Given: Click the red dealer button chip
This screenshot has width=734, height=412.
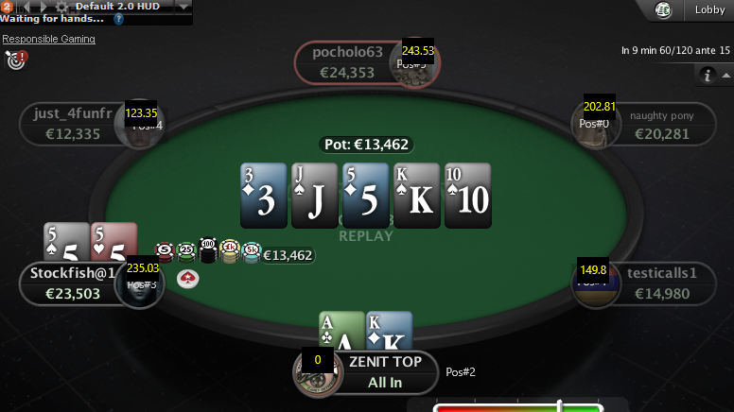Looking at the screenshot, I should point(187,279).
